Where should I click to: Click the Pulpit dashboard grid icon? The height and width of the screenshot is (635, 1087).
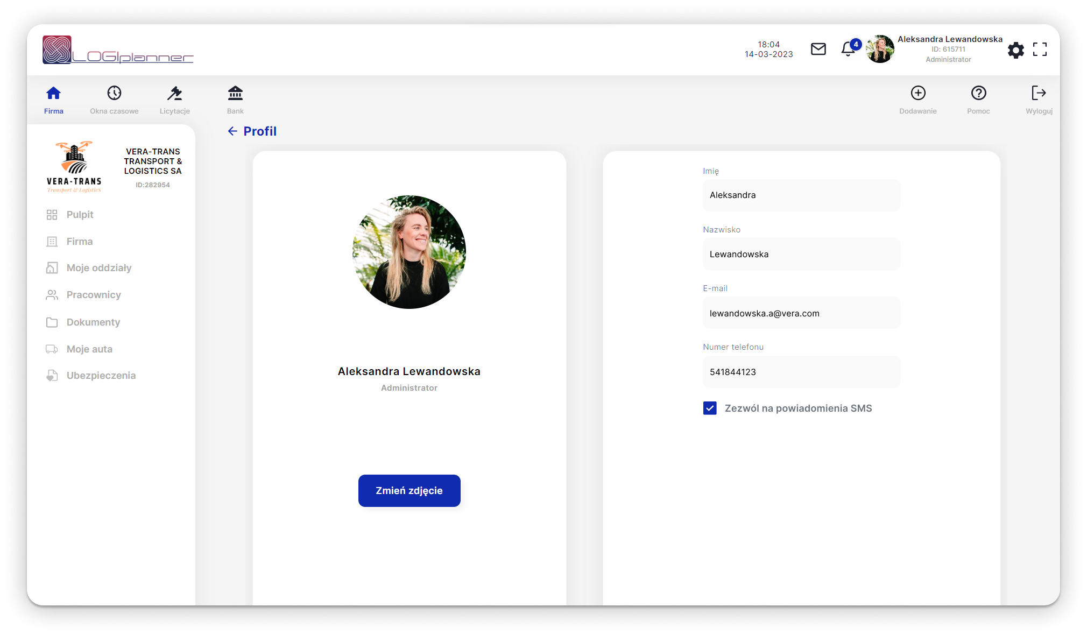click(x=52, y=215)
